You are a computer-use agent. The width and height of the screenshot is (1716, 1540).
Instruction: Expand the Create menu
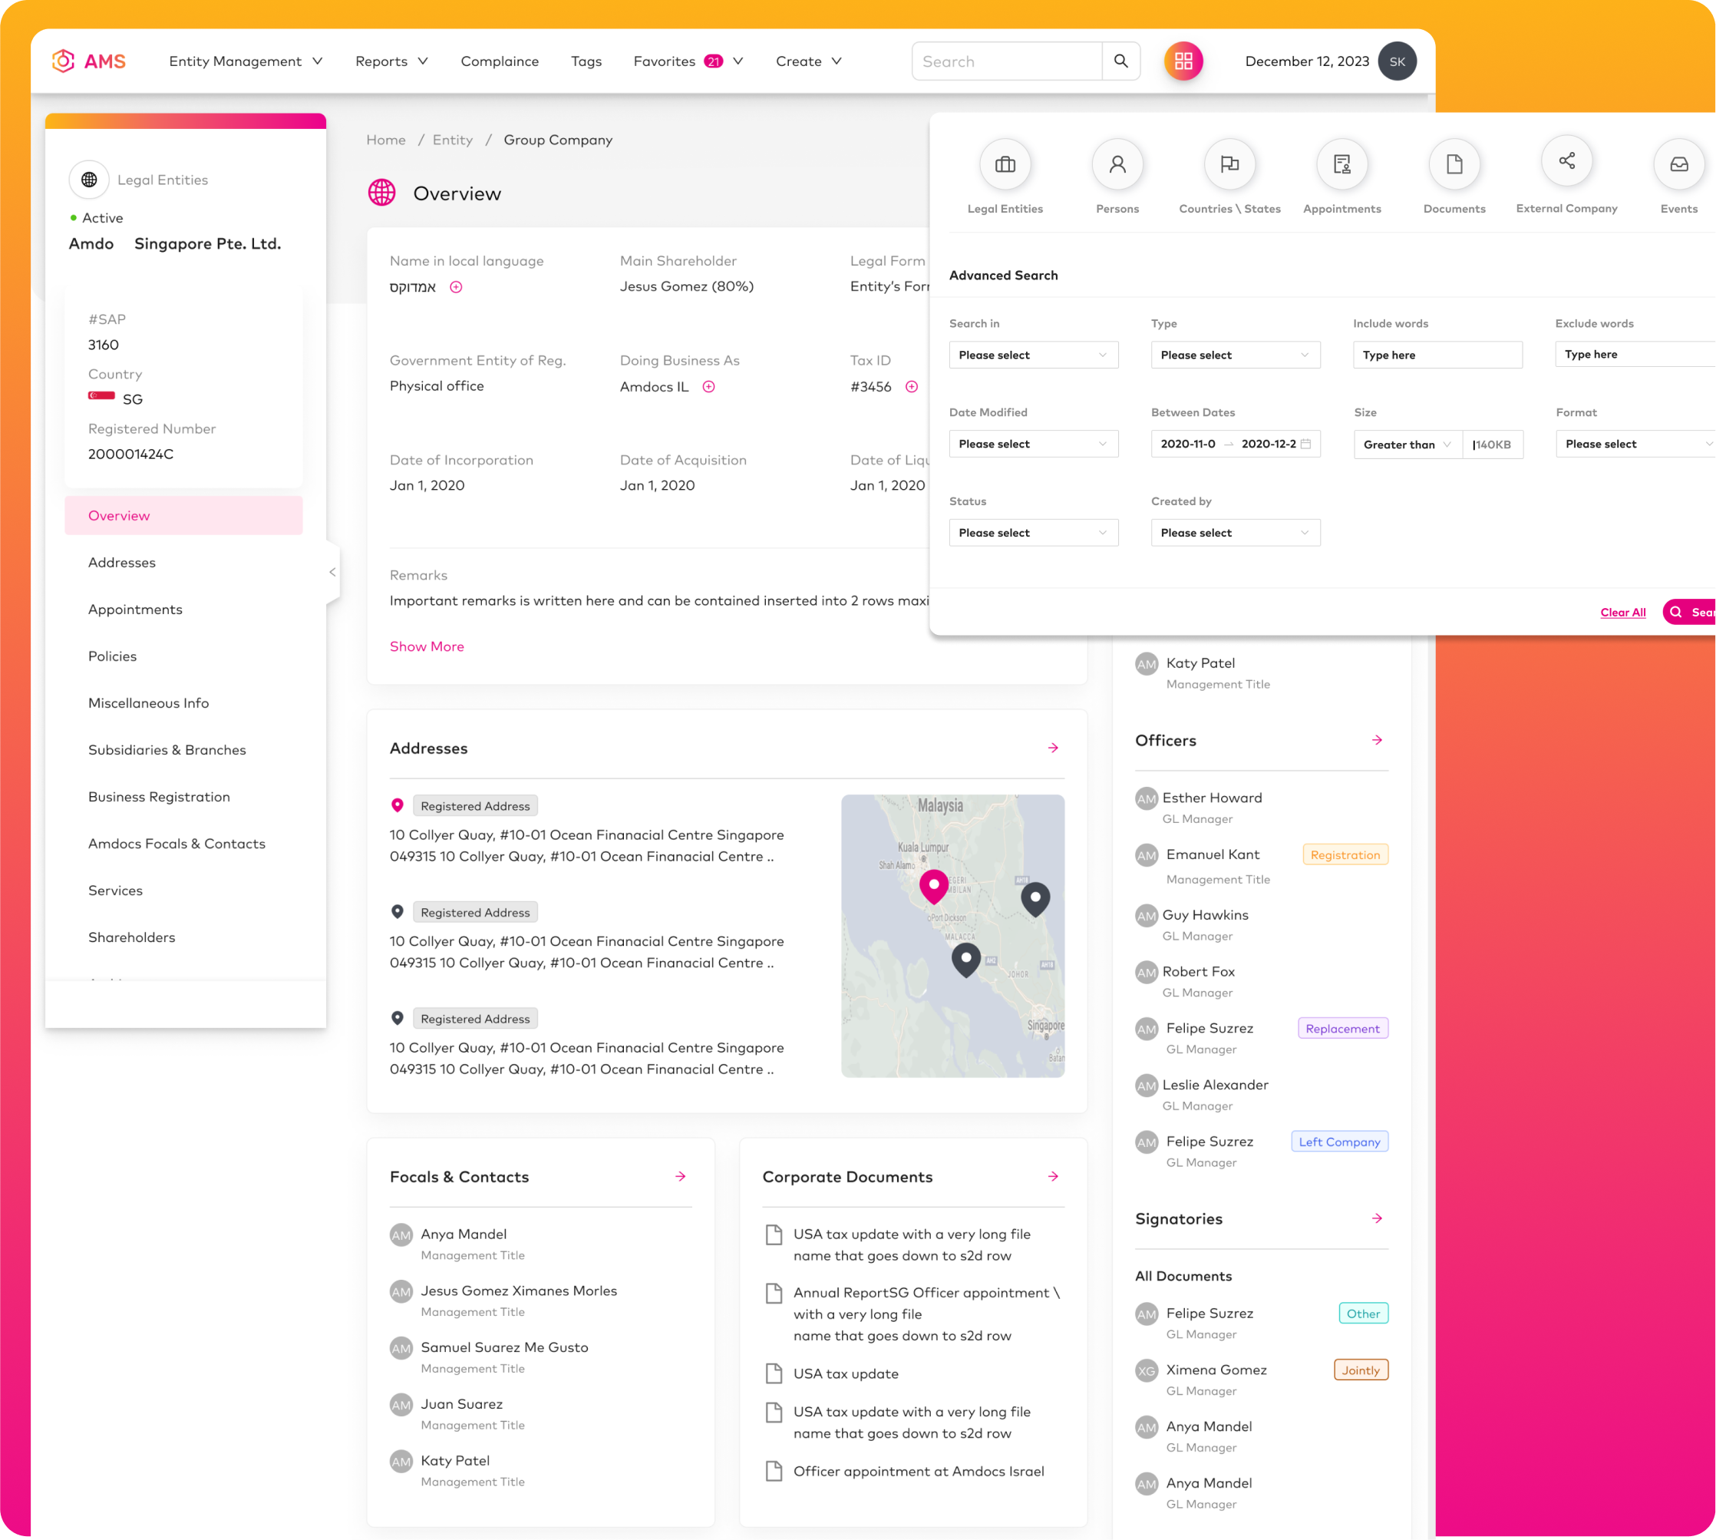tap(809, 61)
